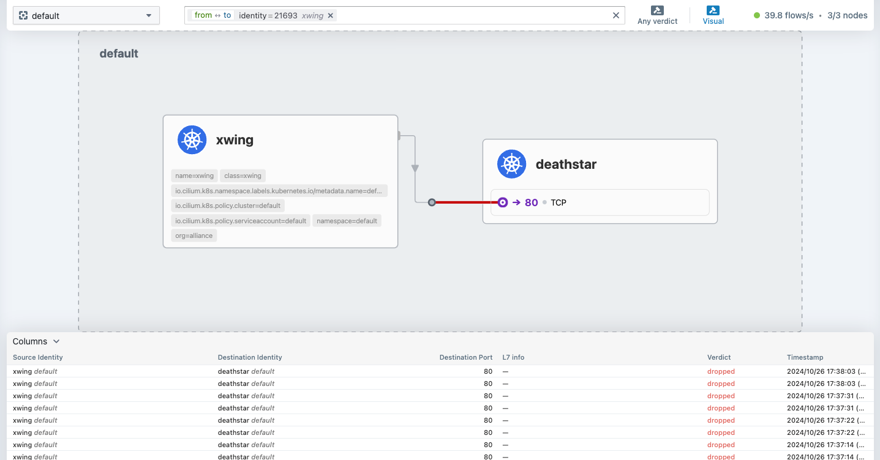This screenshot has height=460, width=880.
Task: Select the xwing service card Kubernetes icon
Action: 192,139
